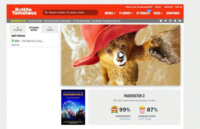Click the search magnifier icon

(x=46, y=13)
